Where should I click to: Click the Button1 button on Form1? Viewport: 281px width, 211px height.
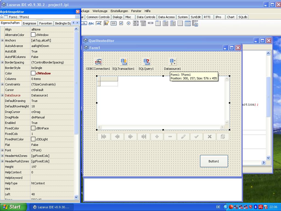click(x=214, y=161)
